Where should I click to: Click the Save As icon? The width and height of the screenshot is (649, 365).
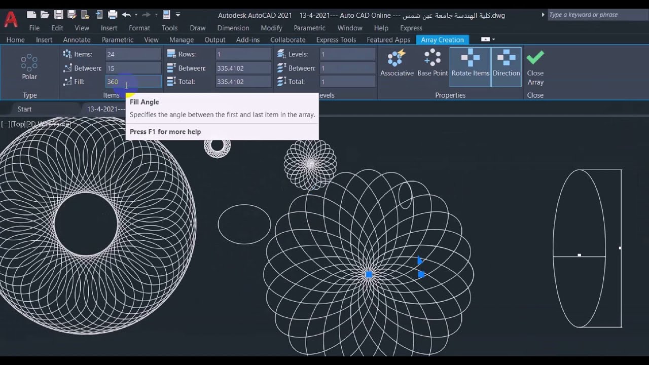[x=72, y=15]
